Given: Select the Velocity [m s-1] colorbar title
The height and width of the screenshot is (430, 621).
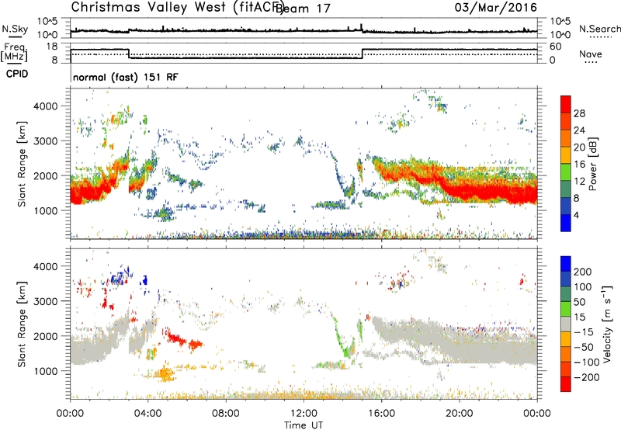Looking at the screenshot, I should click(607, 324).
